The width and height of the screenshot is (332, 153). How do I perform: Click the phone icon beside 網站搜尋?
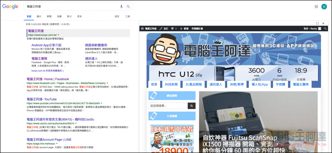(x=153, y=96)
